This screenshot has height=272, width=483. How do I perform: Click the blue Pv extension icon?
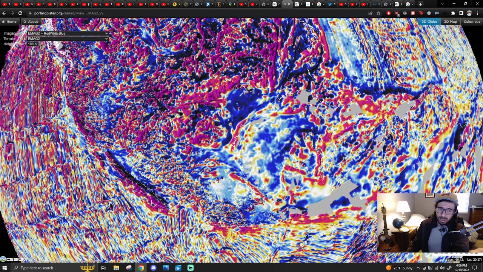tap(437, 13)
